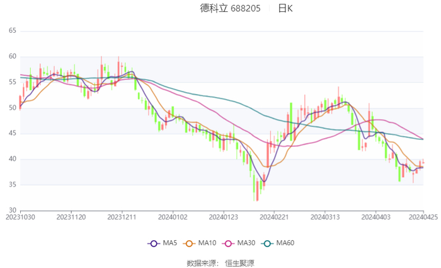
Task: Toggle MA5 line via its legend label
Action: [x=170, y=243]
